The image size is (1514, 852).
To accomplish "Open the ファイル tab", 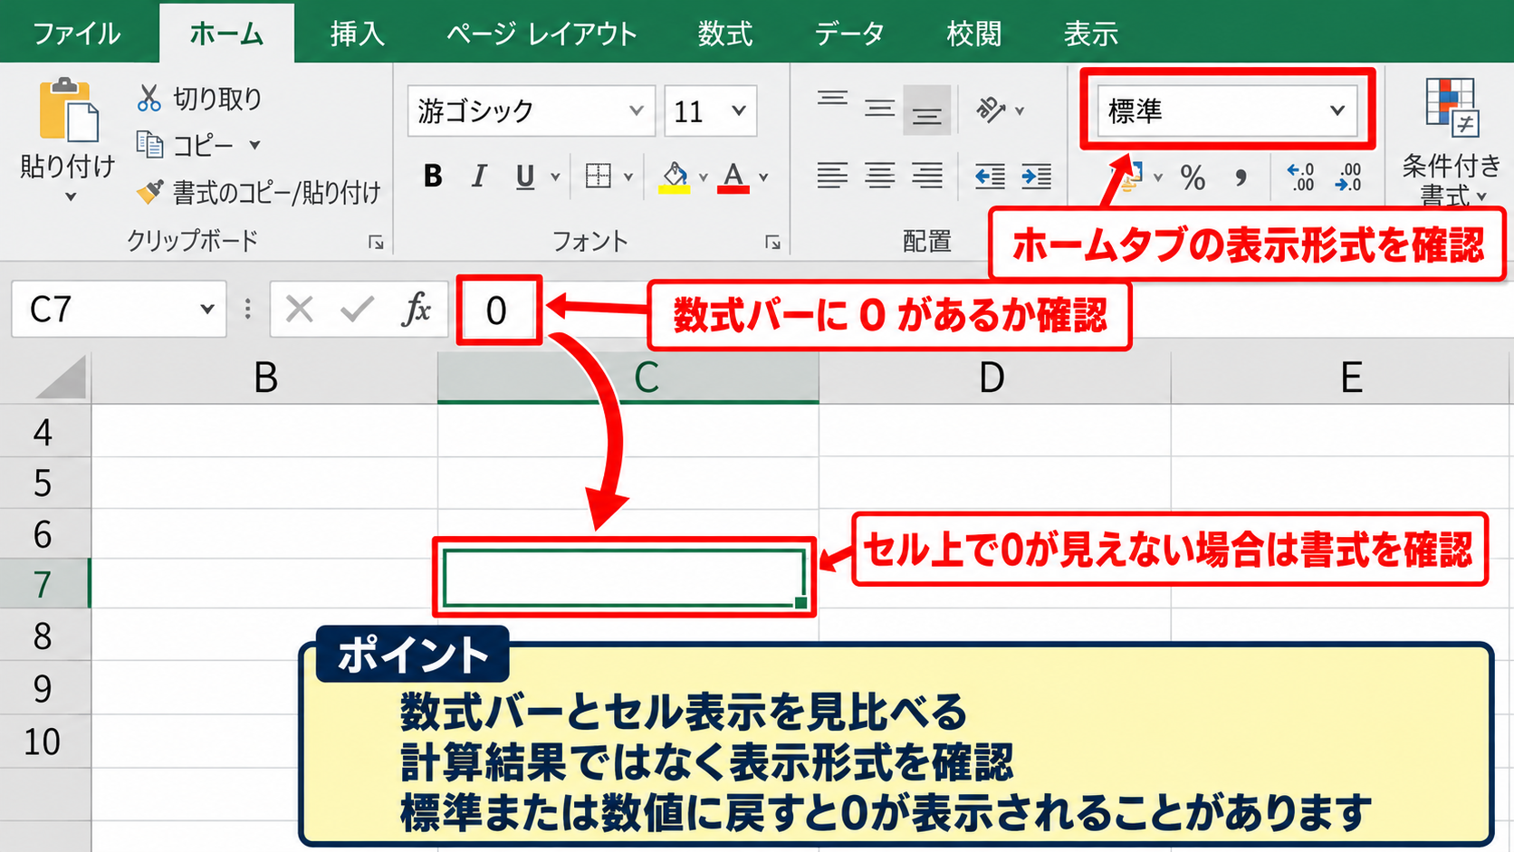I will 77,34.
